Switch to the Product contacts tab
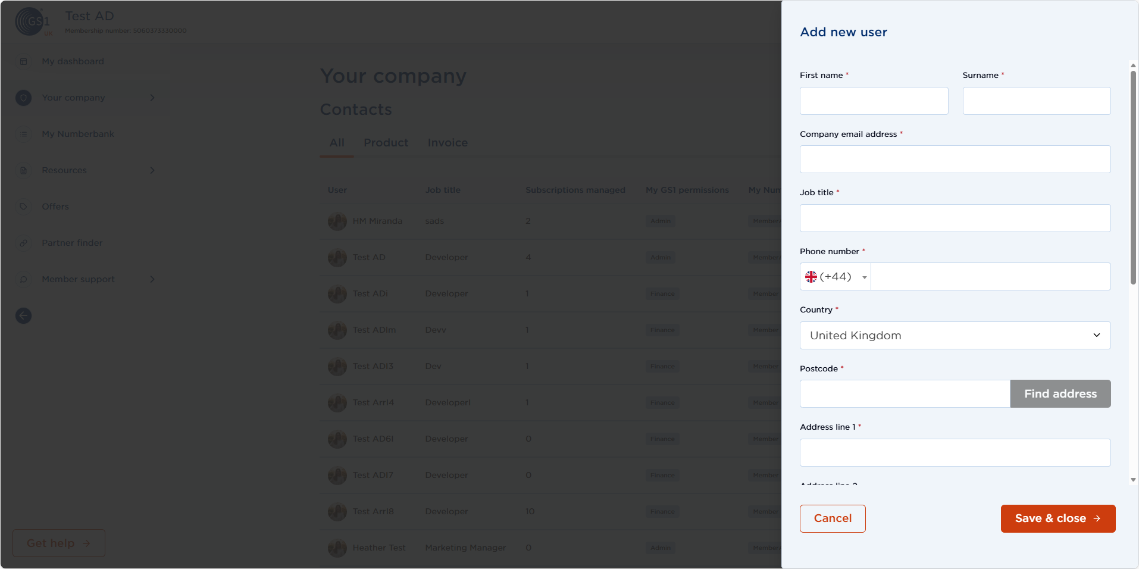 click(x=386, y=143)
